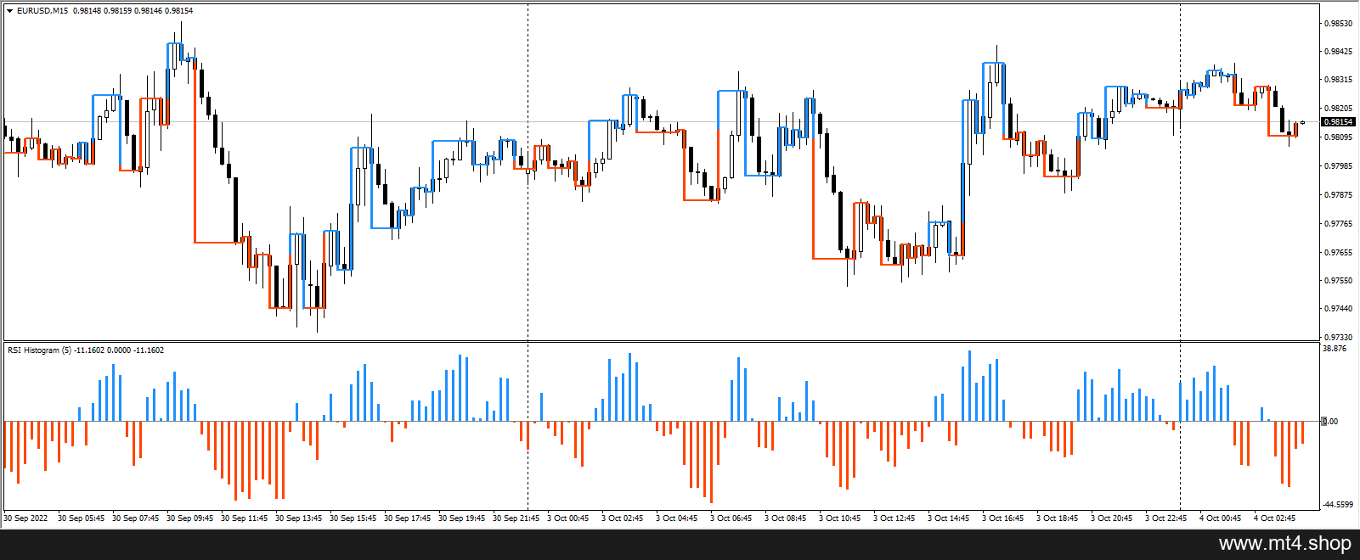Image resolution: width=1360 pixels, height=560 pixels.
Task: Click the 30 Sep 07:45 time label
Action: pos(136,518)
